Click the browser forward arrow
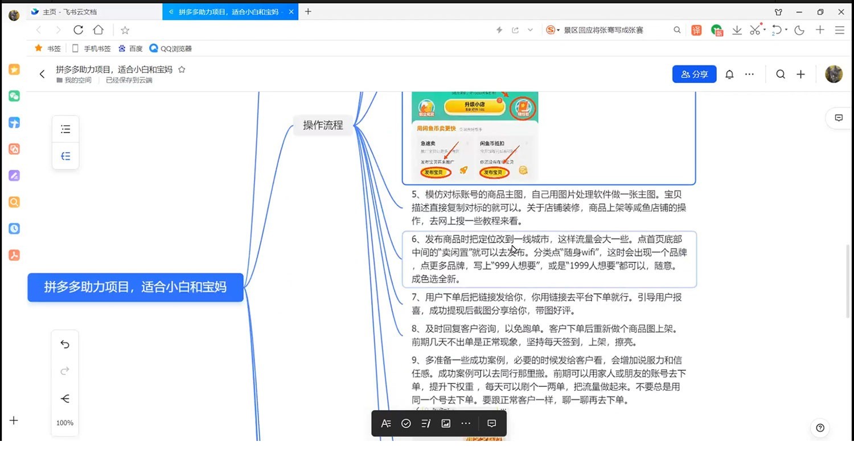This screenshot has height=454, width=854. point(58,30)
